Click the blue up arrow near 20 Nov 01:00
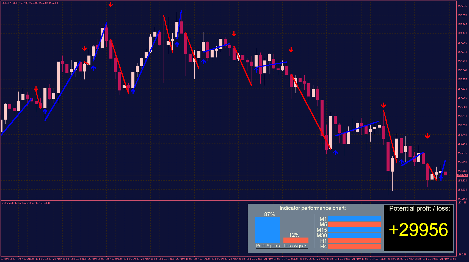This screenshot has width=469, height=262. pyautogui.click(x=45, y=112)
